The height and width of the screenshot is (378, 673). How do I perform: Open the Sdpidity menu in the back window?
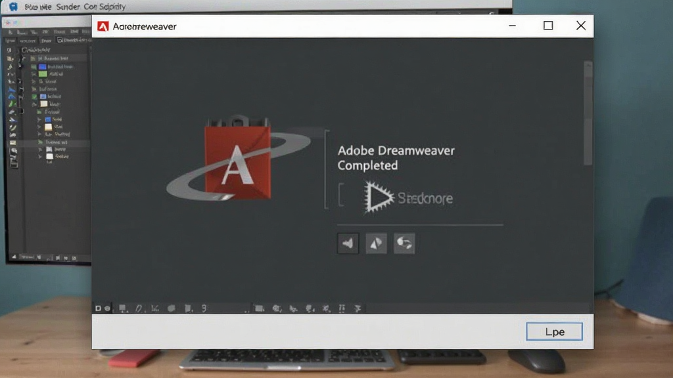(x=112, y=7)
